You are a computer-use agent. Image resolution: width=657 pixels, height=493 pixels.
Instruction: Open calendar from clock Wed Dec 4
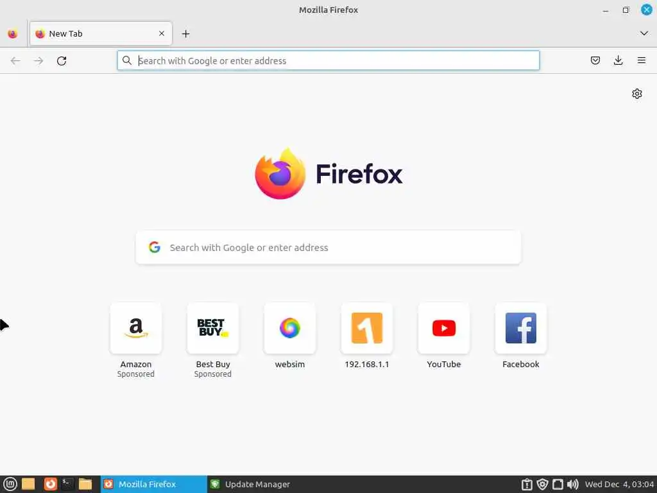point(619,484)
